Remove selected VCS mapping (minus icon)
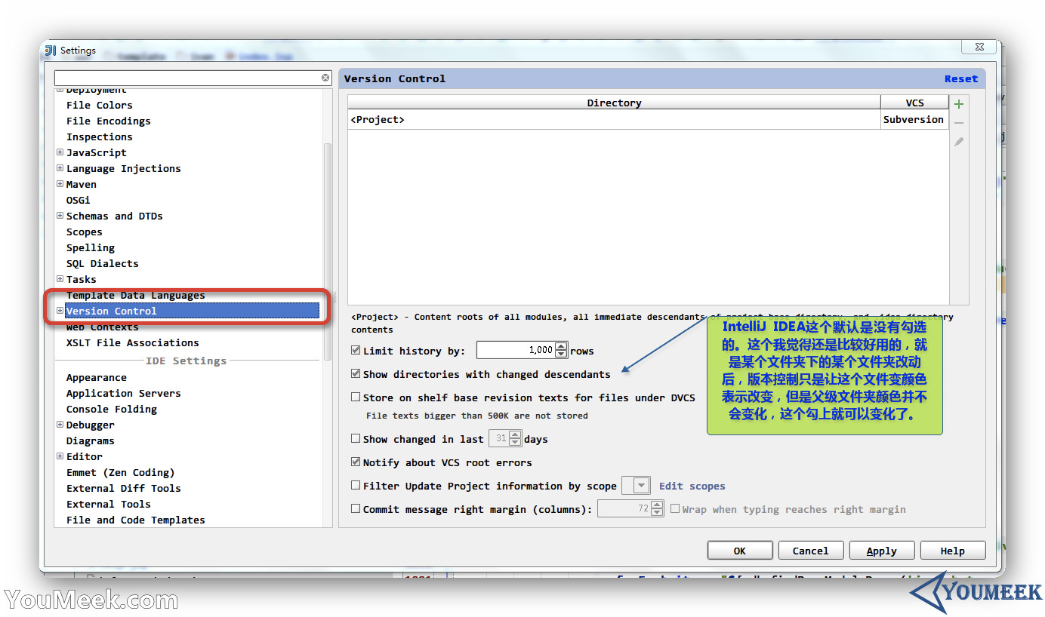 pos(959,123)
